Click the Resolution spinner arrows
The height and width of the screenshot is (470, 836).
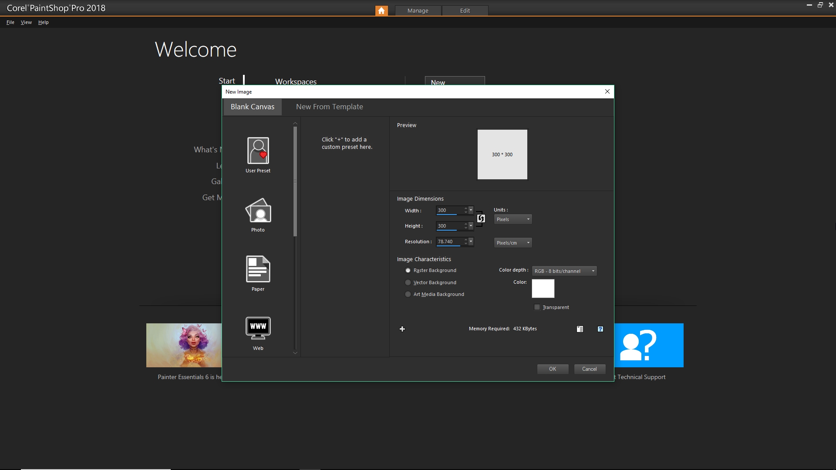(x=466, y=242)
